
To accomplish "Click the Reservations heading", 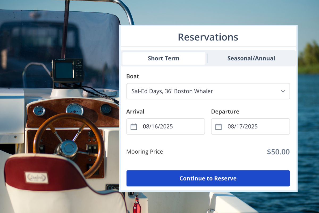I will [x=208, y=37].
